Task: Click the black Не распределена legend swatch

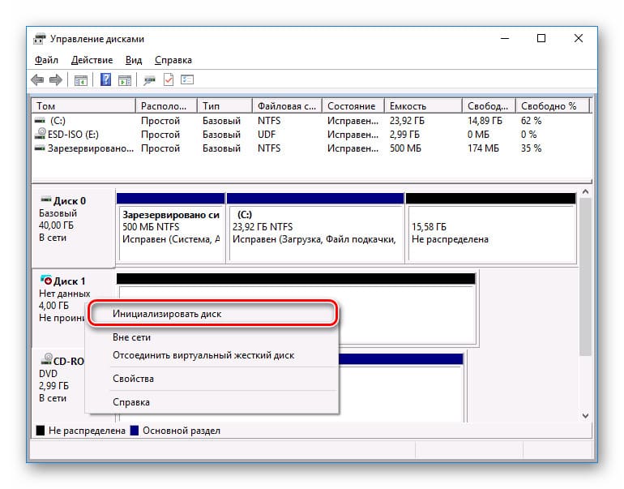Action: pos(41,431)
